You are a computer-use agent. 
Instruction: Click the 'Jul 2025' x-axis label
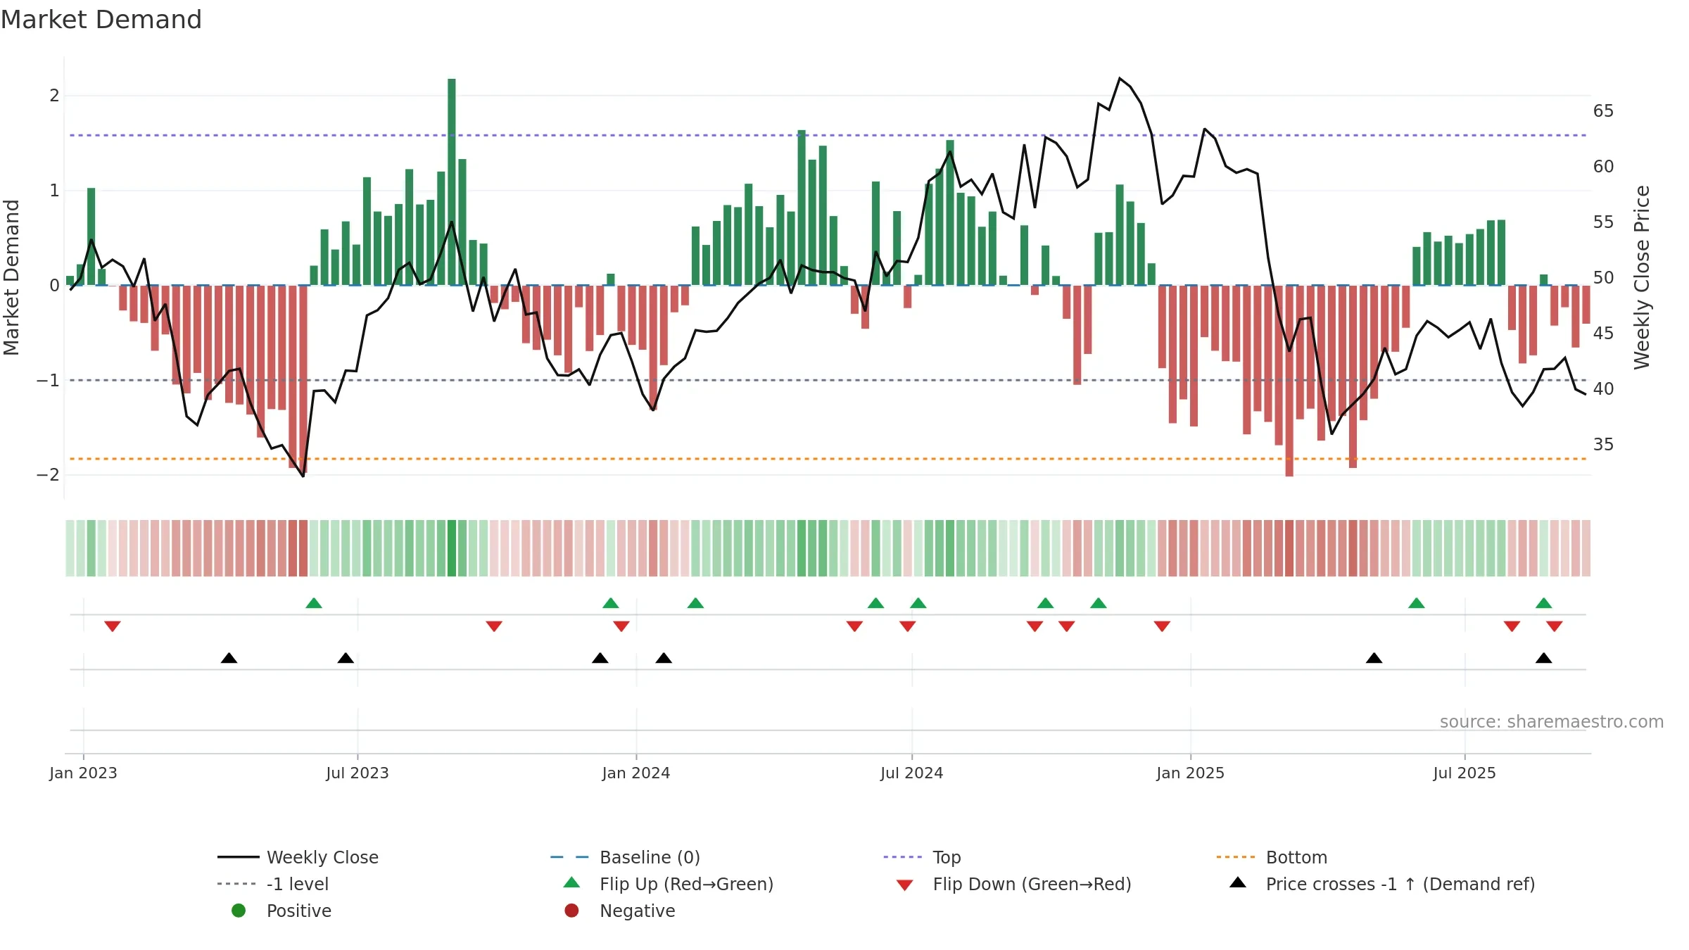pyautogui.click(x=1465, y=773)
